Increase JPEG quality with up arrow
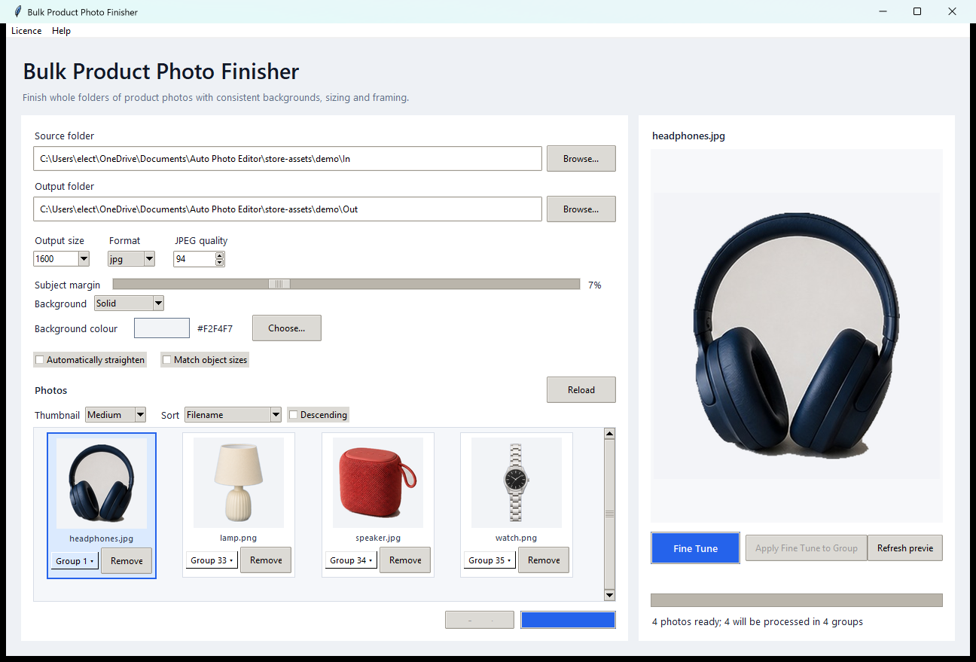Screen dimensions: 976x662 (x=220, y=255)
